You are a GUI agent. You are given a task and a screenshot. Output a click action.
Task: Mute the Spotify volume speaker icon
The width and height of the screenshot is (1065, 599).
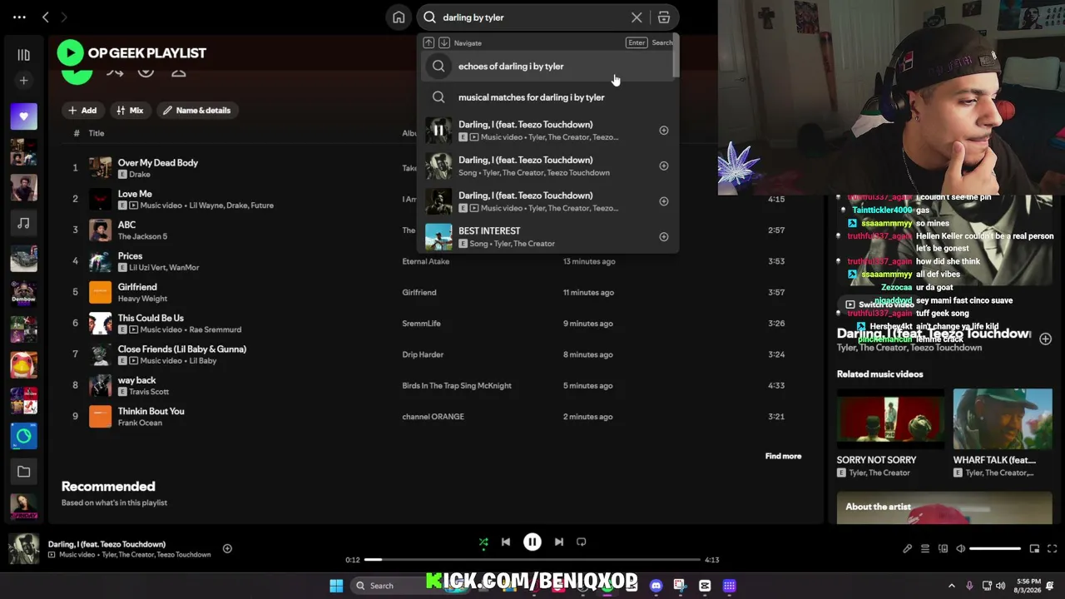point(961,549)
